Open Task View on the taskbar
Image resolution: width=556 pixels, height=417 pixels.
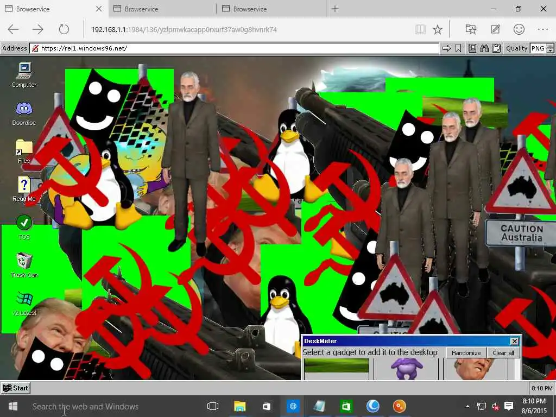point(213,406)
